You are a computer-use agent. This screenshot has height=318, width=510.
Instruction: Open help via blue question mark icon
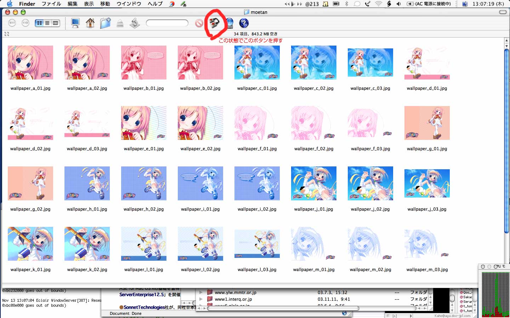click(x=244, y=23)
